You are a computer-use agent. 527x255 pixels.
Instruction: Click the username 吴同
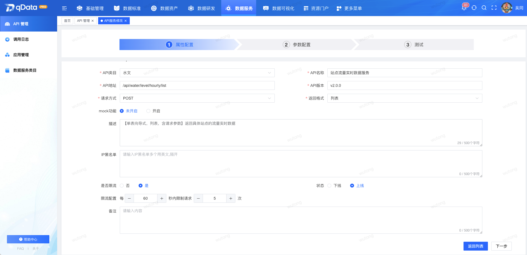(x=519, y=8)
